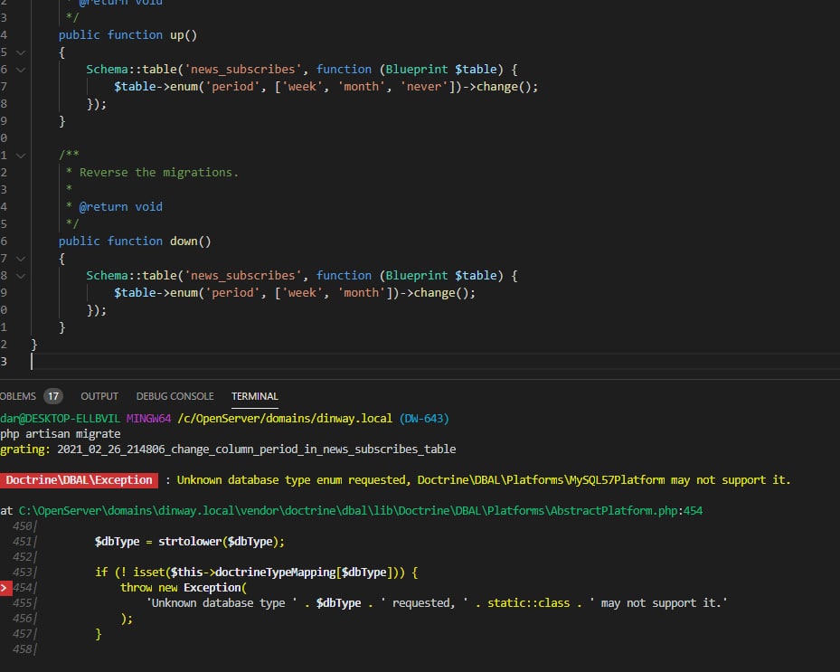The image size is (840, 672).
Task: Click 'php artisan migrate' command in terminal
Action: (60, 433)
